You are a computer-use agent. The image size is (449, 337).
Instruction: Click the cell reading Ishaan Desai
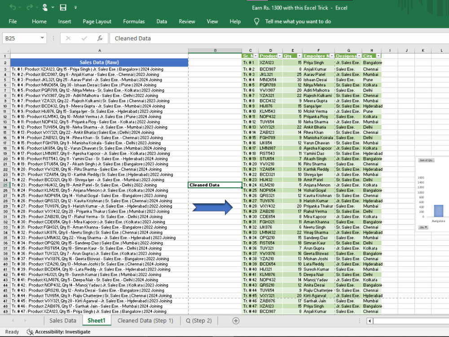click(x=318, y=80)
